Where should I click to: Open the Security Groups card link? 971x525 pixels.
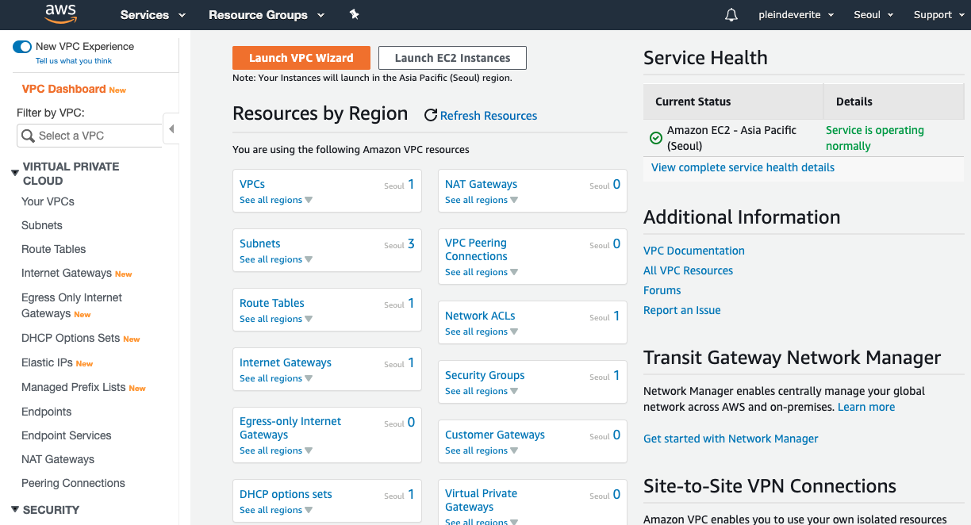(x=485, y=375)
